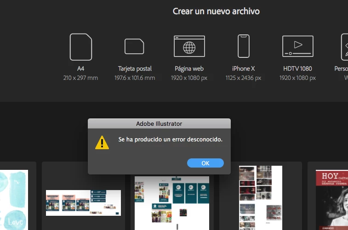The image size is (348, 230).
Task: Open the recent file with teal panel layout
Action: [x=172, y=203]
